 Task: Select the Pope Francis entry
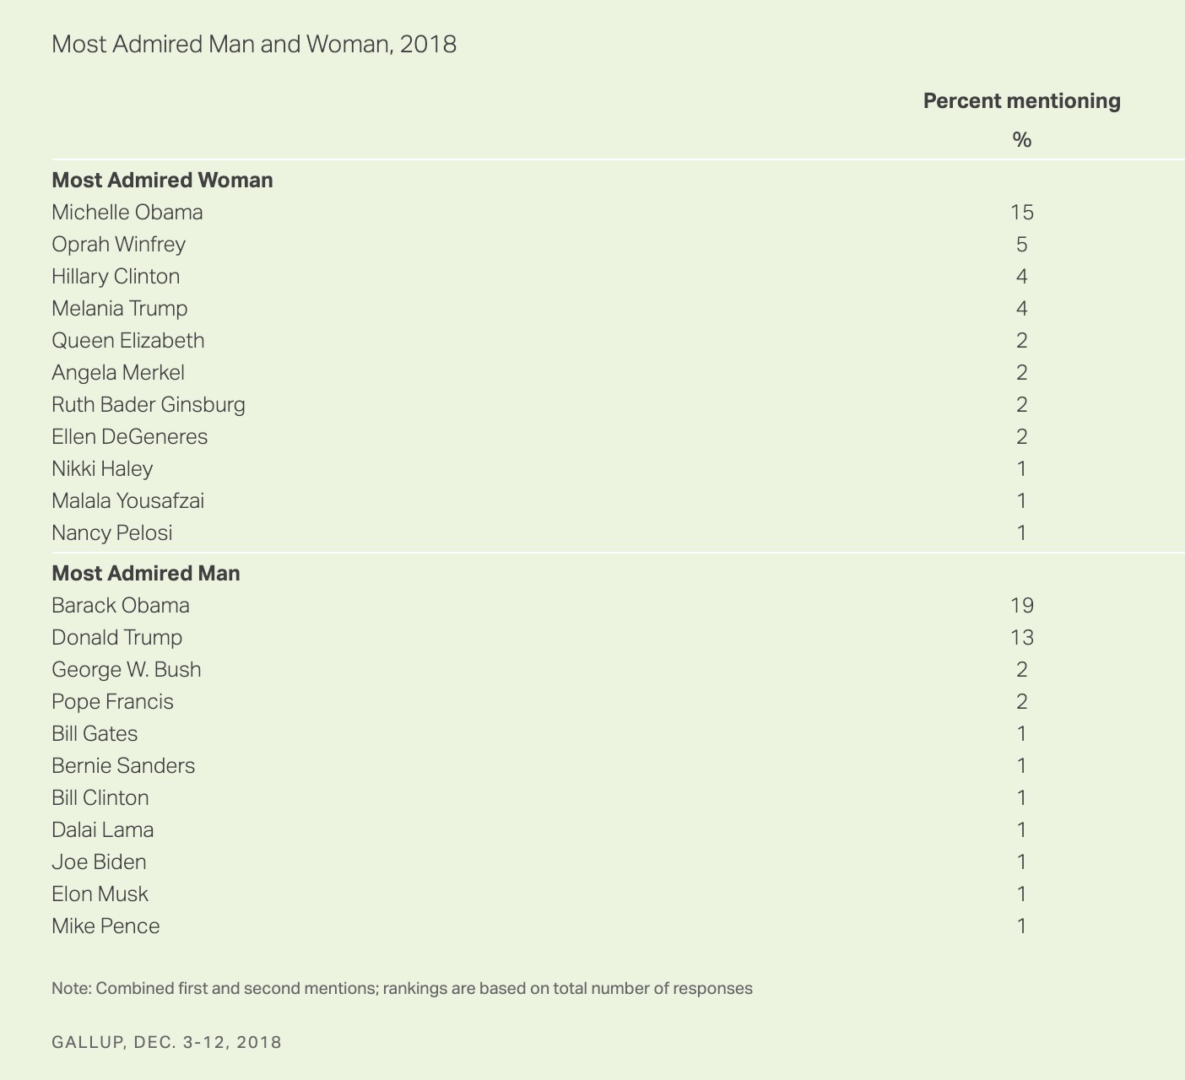[x=112, y=701]
